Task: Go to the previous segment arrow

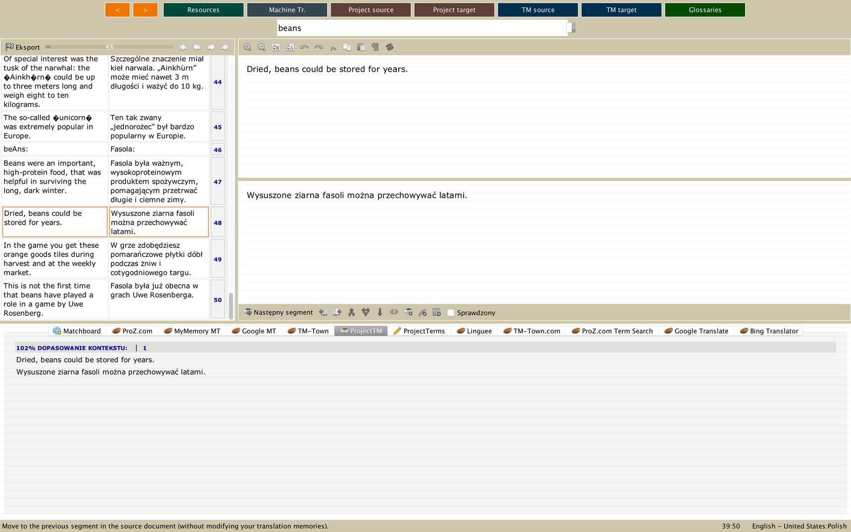Action: click(x=197, y=47)
